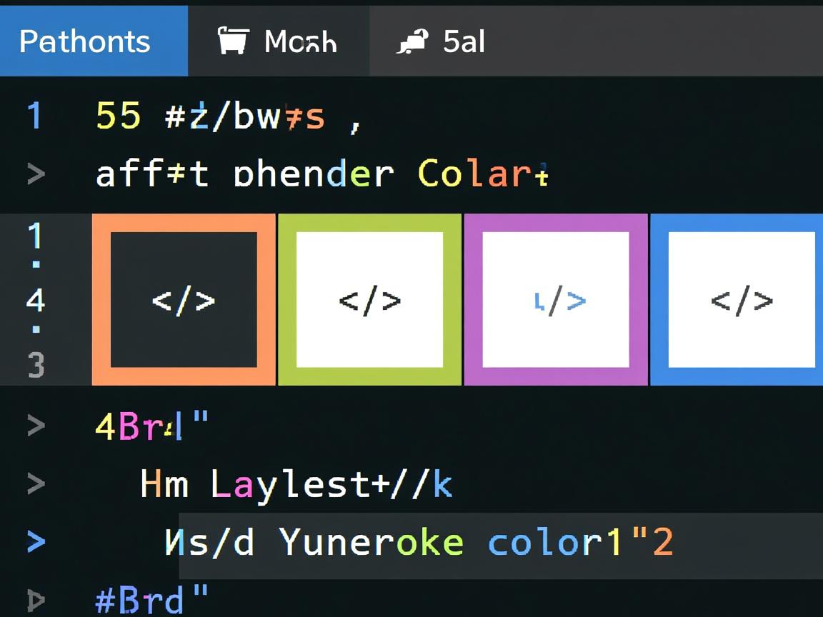Expand the arrow before Hm Laylest line
Screen dimensions: 823x617
[x=34, y=483]
